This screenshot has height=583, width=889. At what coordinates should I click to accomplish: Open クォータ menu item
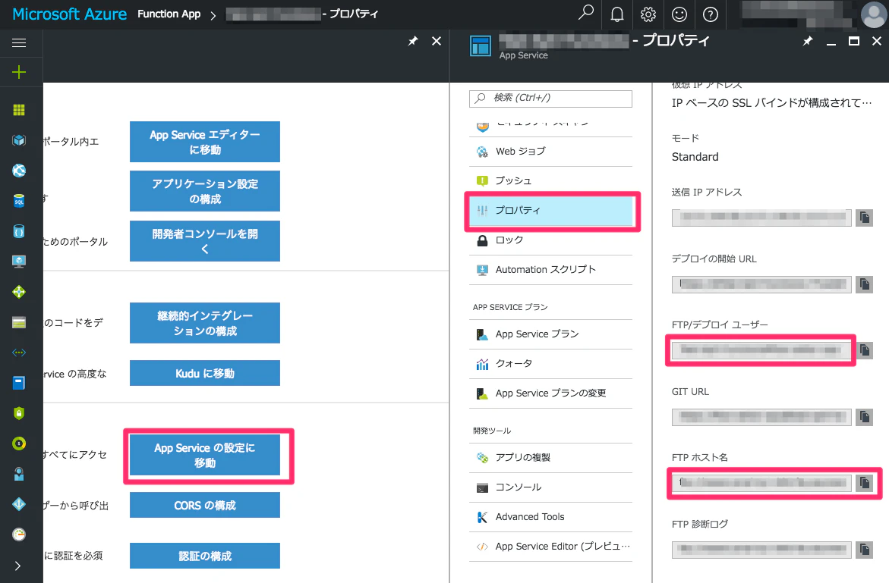[x=550, y=363]
